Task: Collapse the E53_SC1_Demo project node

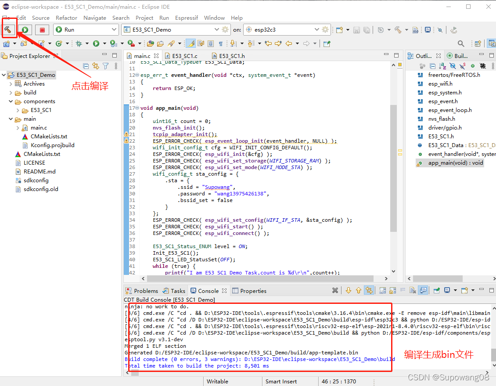Action: coord(4,75)
